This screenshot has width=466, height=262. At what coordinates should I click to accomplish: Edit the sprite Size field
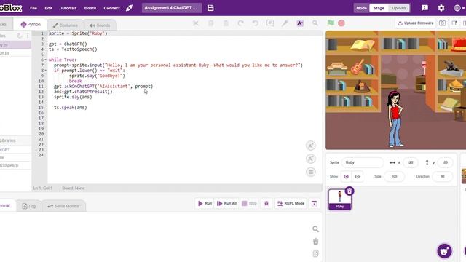pos(394,176)
